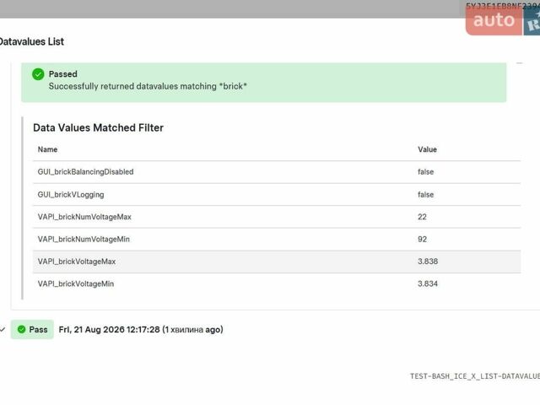
Task: Select the VAPI_brickNumVoltageMax row name
Action: click(84, 217)
